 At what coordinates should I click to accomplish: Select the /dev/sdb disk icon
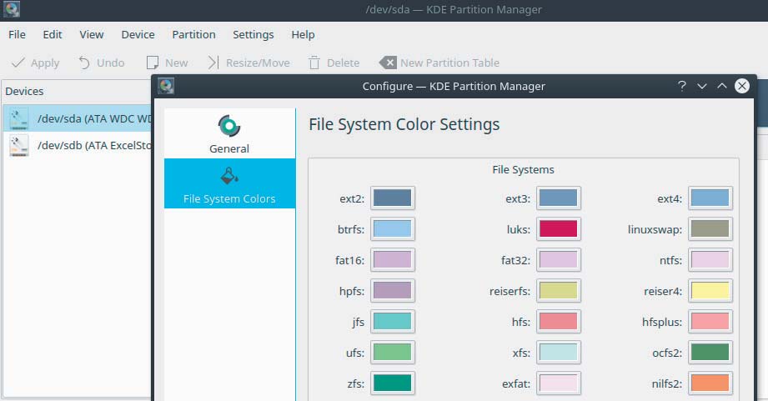(19, 146)
